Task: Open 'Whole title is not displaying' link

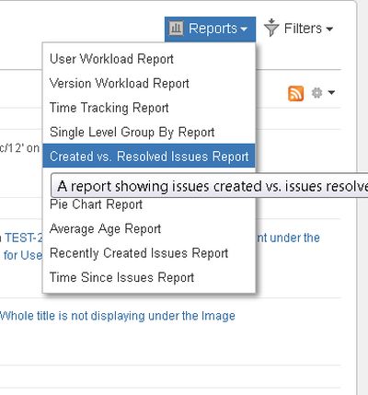Action: [x=118, y=316]
